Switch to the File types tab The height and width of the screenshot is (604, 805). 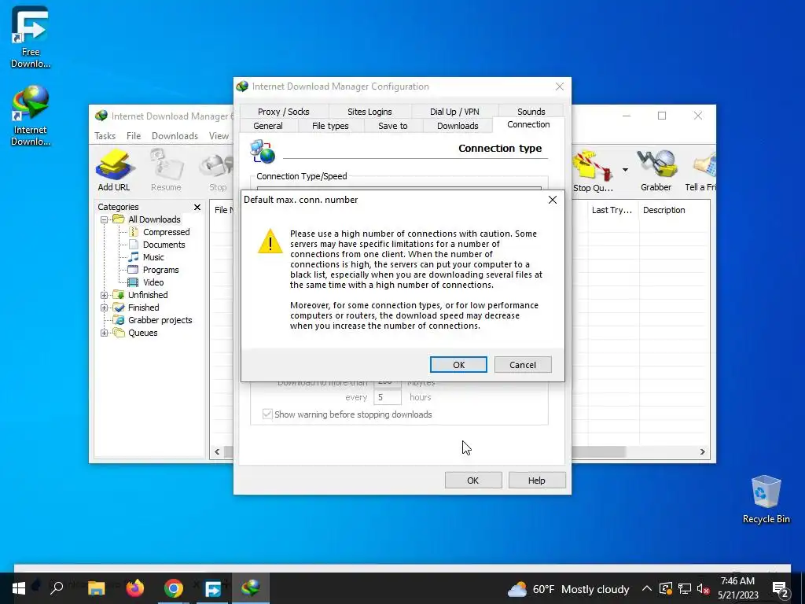330,125
